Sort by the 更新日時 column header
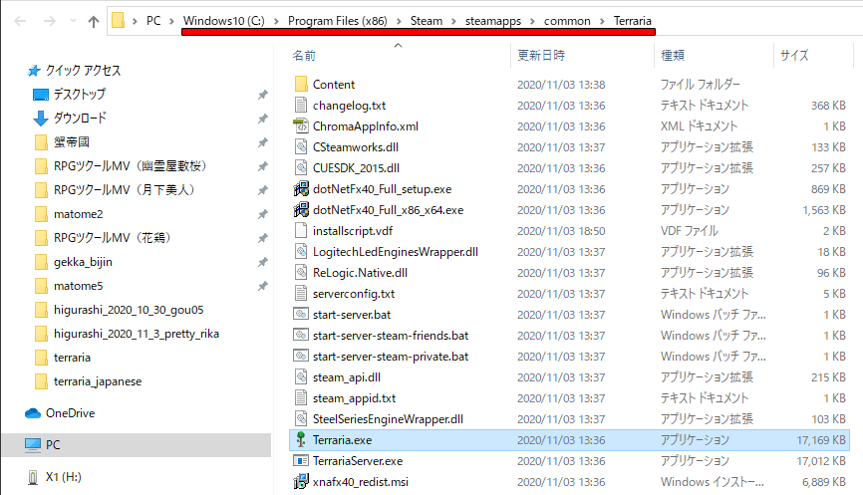The image size is (863, 495). click(x=541, y=55)
